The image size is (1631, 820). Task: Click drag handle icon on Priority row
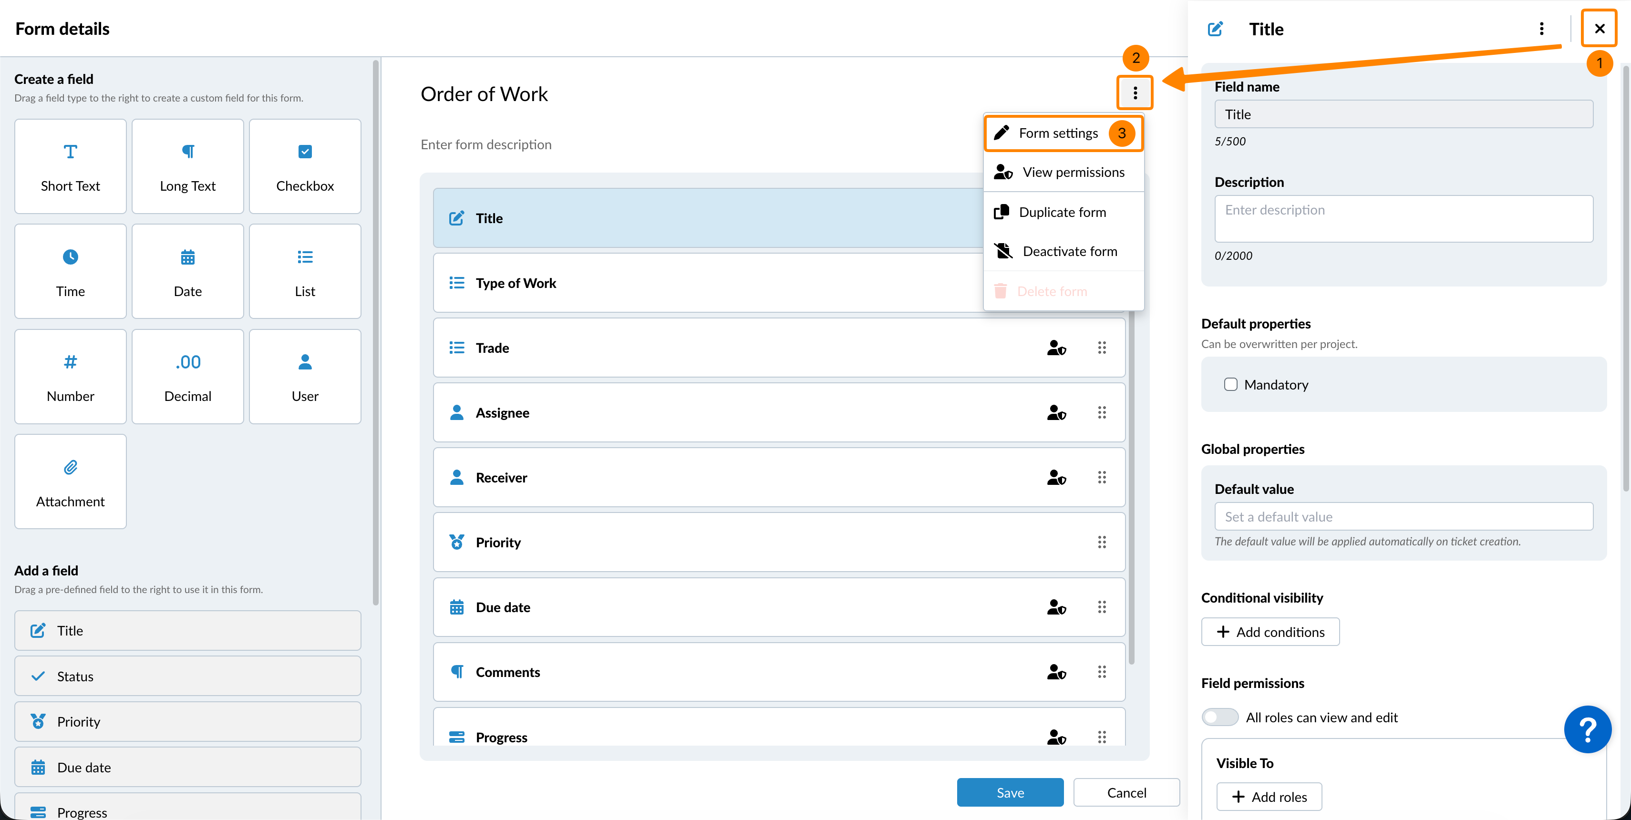[x=1102, y=542]
